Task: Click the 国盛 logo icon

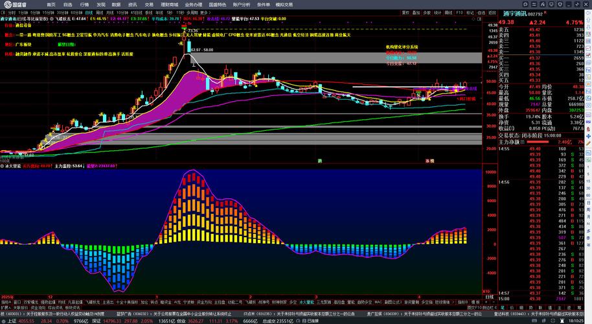Action: (6, 5)
